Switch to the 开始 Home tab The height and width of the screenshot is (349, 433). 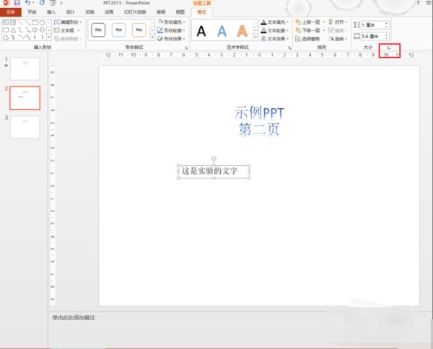(x=32, y=12)
